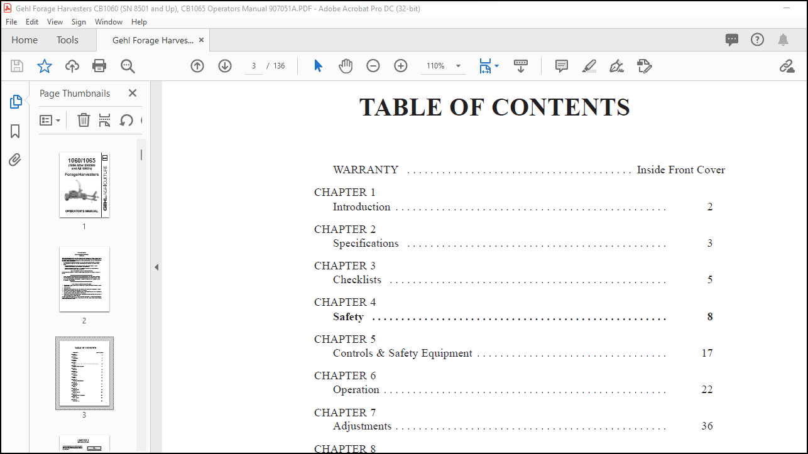
Task: Open the Help menu
Action: pyautogui.click(x=139, y=21)
